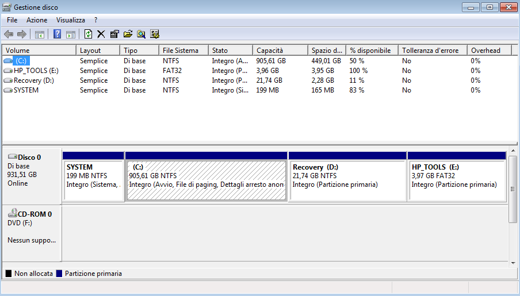Click the show/hide console tree icon
The image size is (520, 296).
tap(40, 34)
